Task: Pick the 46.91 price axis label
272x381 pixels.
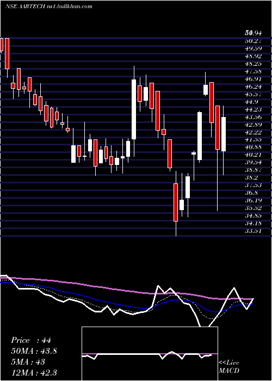Action: pos(253,79)
